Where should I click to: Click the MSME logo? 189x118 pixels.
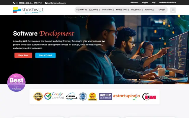point(105,96)
